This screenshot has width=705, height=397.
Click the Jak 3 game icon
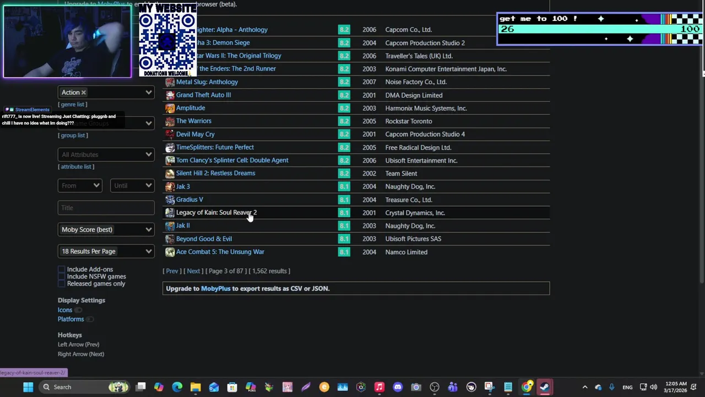point(170,186)
